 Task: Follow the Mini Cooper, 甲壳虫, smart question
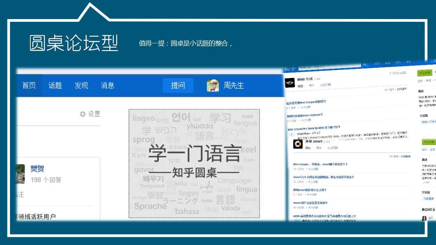(x=313, y=169)
